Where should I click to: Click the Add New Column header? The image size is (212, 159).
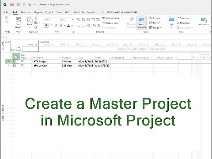pyautogui.click(x=164, y=58)
